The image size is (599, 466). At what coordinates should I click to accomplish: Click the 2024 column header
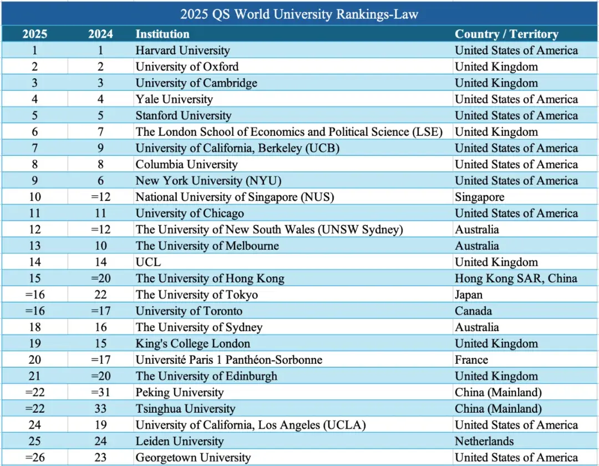[101, 34]
